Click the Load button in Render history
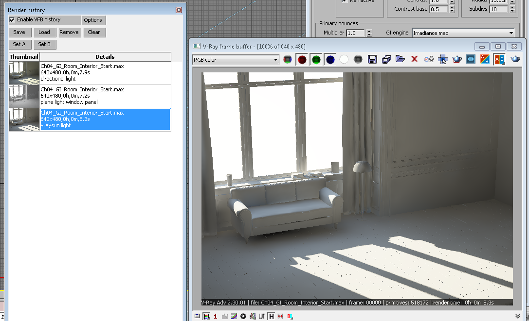This screenshot has height=321, width=529. coord(44,32)
